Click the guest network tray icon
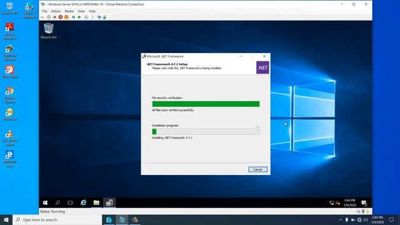Screen dimensions: 400x225 coord(332,202)
